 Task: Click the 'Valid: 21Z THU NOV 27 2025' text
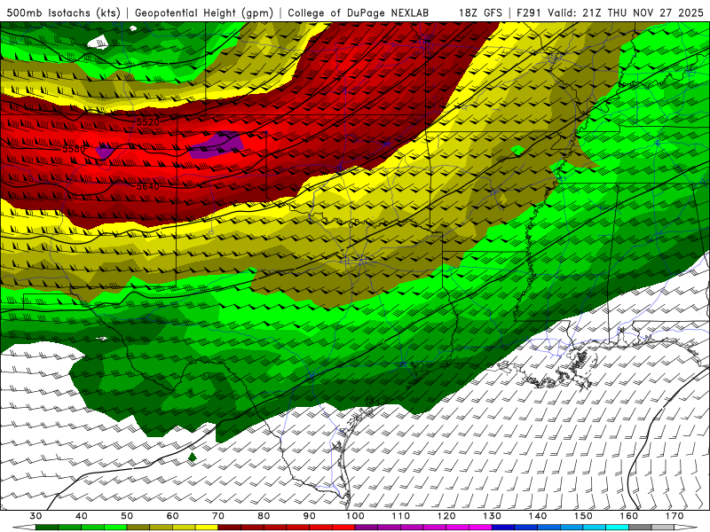[626, 12]
